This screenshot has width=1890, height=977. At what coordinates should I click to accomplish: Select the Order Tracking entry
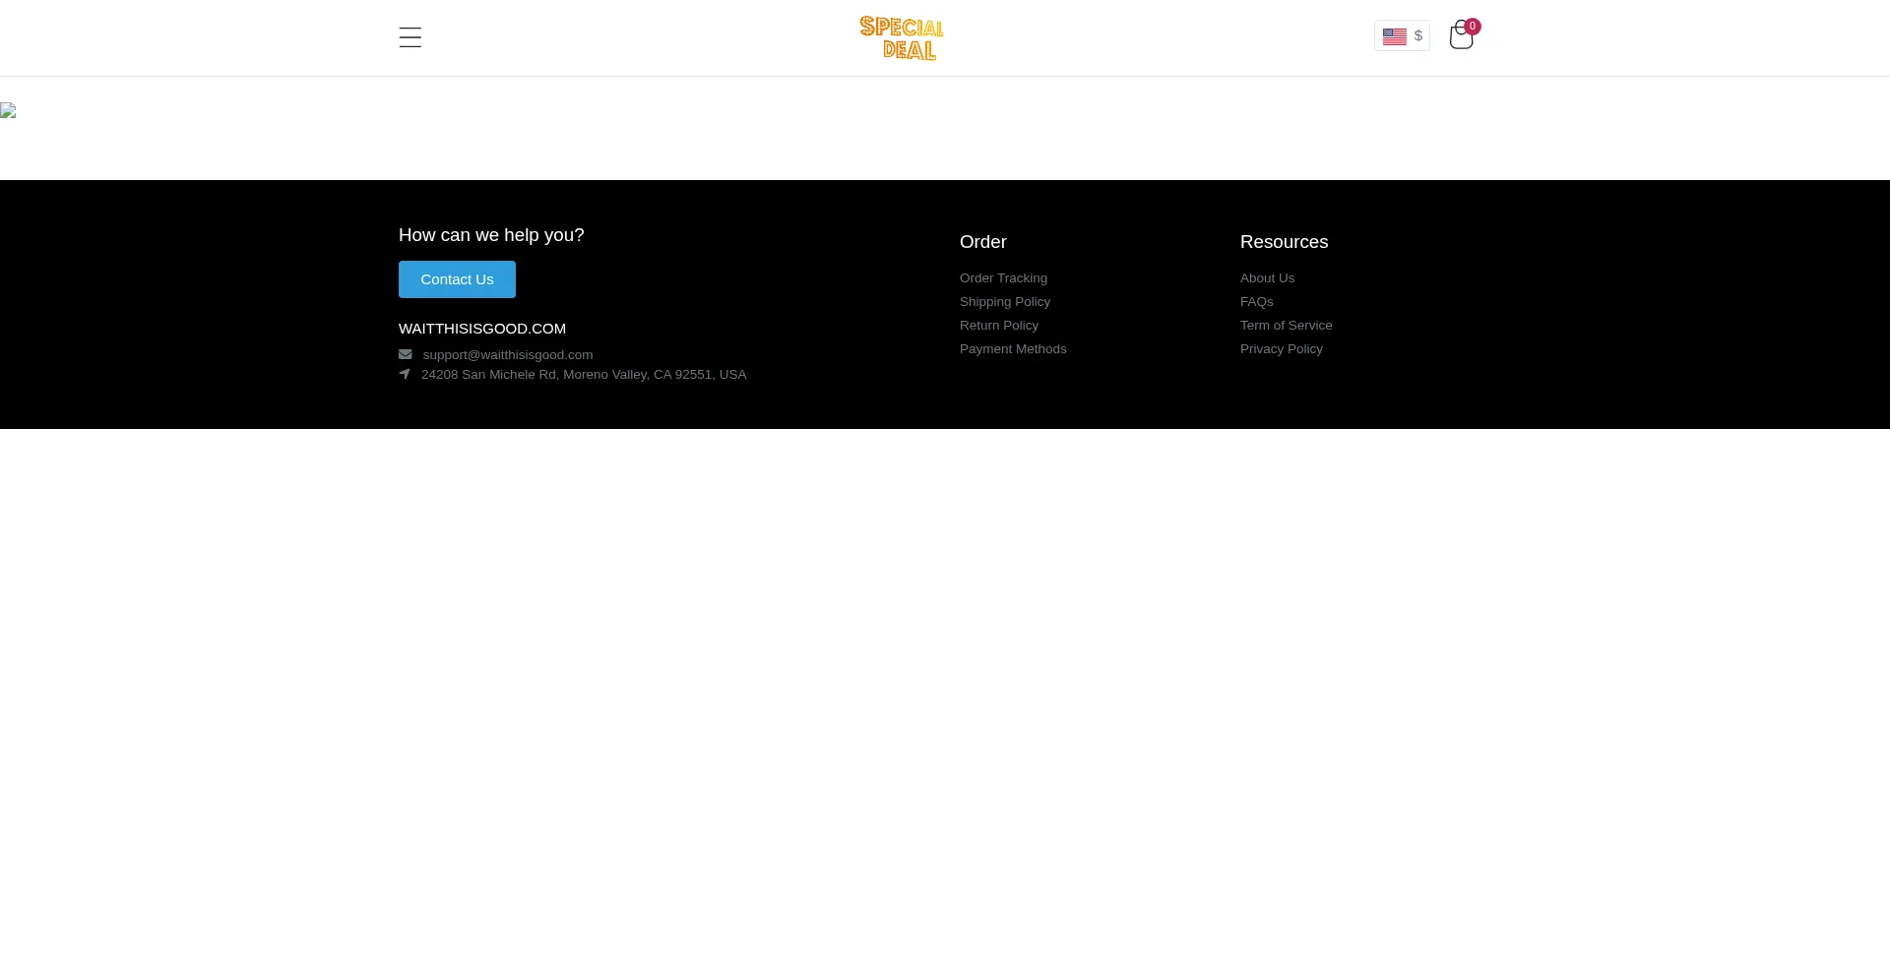[x=1003, y=277]
